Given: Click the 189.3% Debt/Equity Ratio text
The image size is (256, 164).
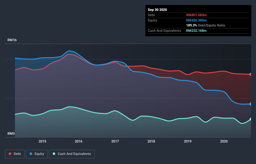Looking at the screenshot, I should (x=205, y=25).
